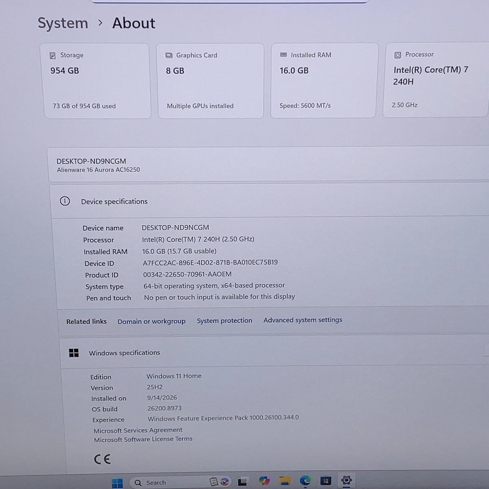This screenshot has height=489, width=489.
Task: Click the Installed RAM chip icon
Action: point(284,55)
